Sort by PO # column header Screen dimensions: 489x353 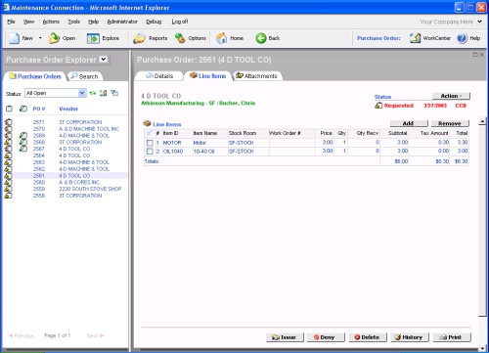(x=39, y=109)
